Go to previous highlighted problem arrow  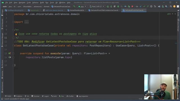coord(172,14)
